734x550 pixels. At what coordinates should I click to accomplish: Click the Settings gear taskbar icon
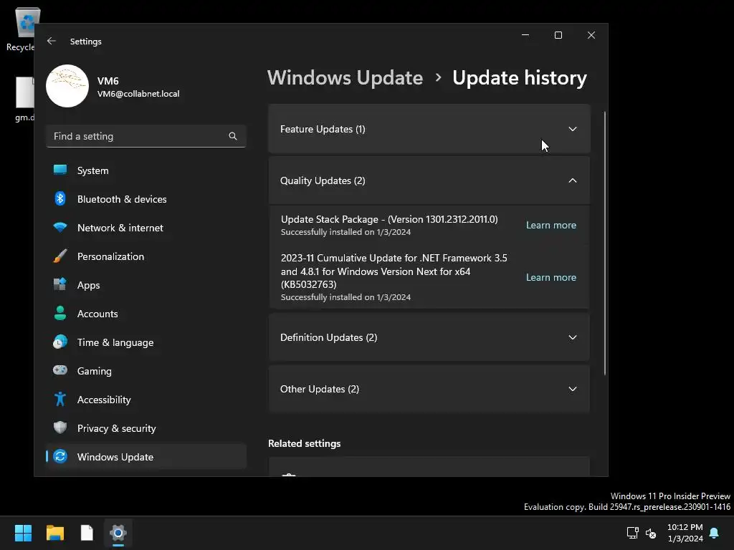[x=118, y=533]
